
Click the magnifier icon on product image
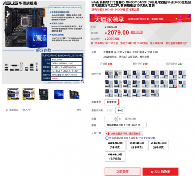[82, 81]
